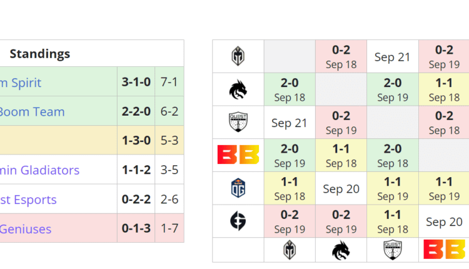The image size is (469, 269).
Task: Select the Sep 20 cell in the OG row
Action: coord(341,188)
